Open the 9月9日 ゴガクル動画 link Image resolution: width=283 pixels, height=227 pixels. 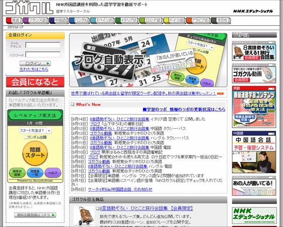click(99, 161)
